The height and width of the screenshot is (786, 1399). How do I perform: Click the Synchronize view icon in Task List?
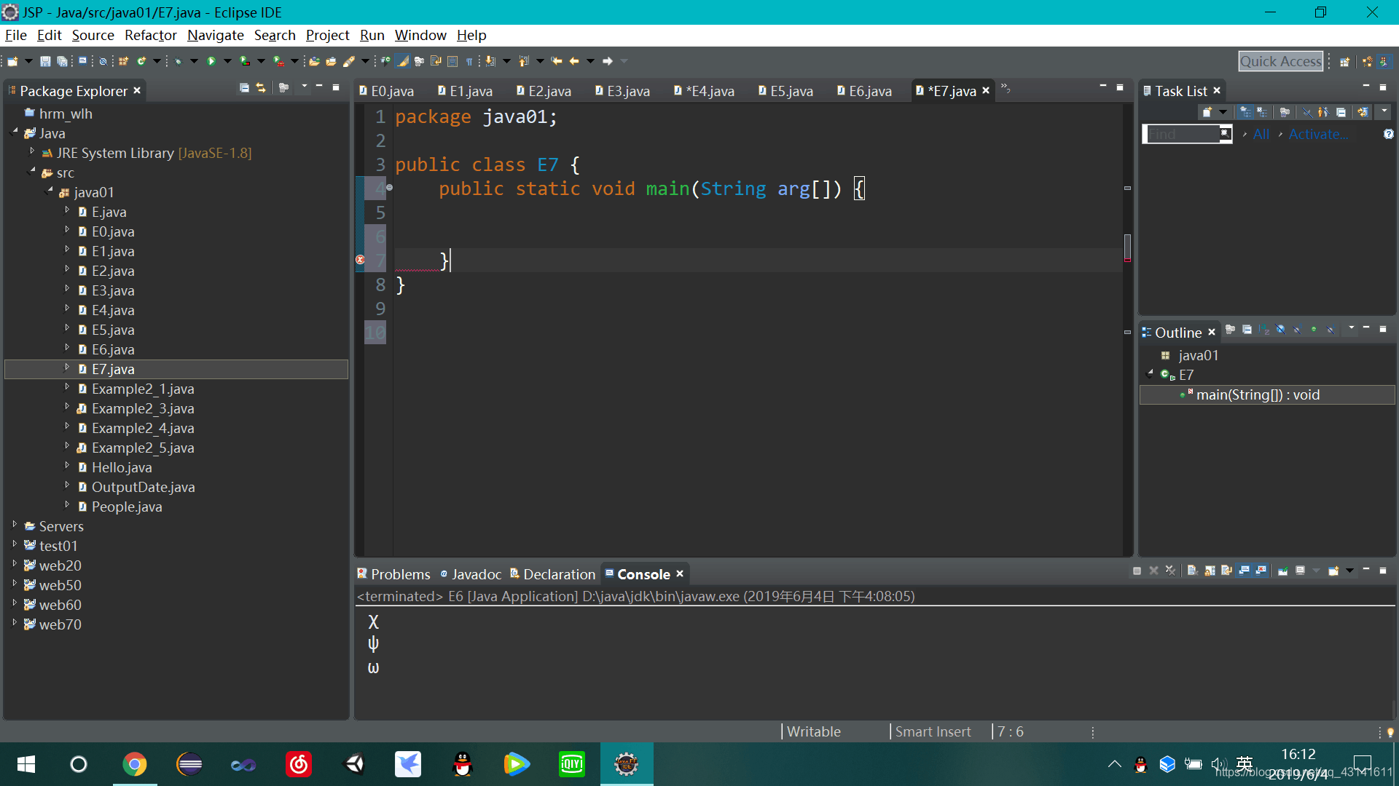tap(1363, 112)
